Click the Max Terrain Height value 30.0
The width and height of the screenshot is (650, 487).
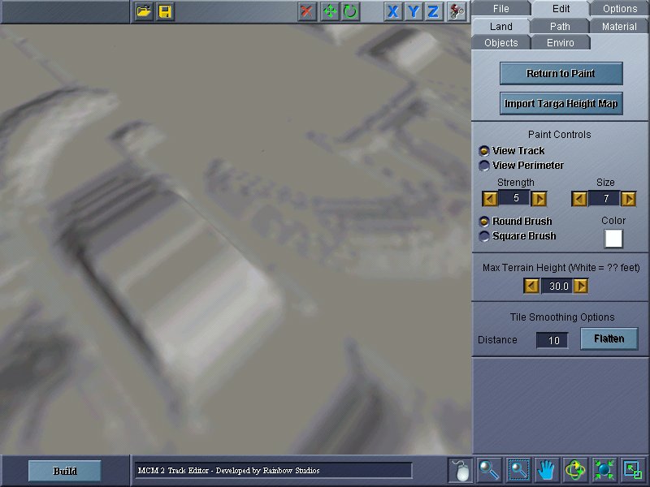click(x=557, y=286)
